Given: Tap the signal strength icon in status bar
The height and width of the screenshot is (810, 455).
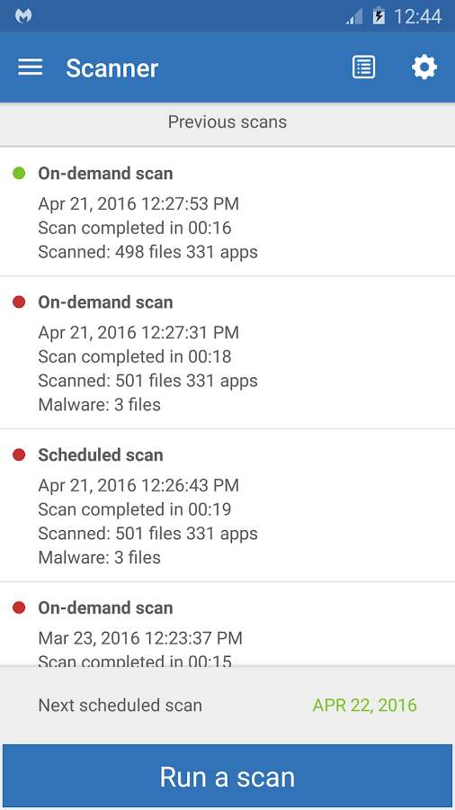Looking at the screenshot, I should 354,16.
